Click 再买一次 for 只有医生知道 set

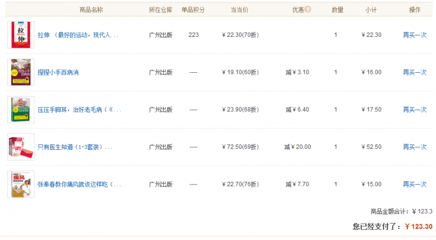[x=414, y=147]
